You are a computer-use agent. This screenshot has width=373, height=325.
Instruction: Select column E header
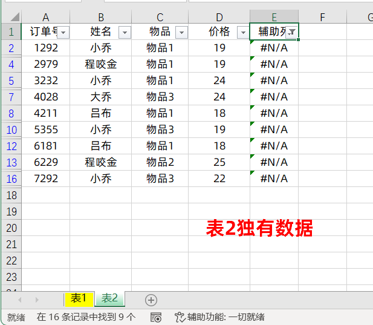(x=274, y=17)
